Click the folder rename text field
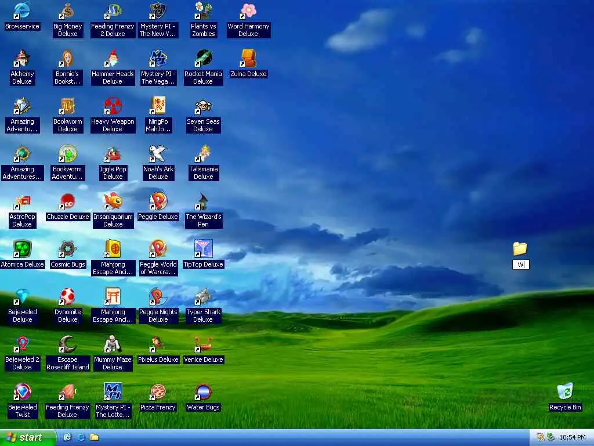The width and height of the screenshot is (594, 446). coord(521,264)
